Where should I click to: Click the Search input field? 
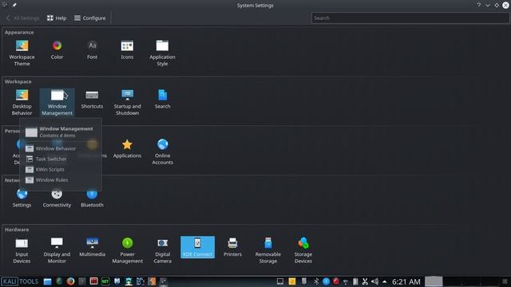(x=410, y=18)
